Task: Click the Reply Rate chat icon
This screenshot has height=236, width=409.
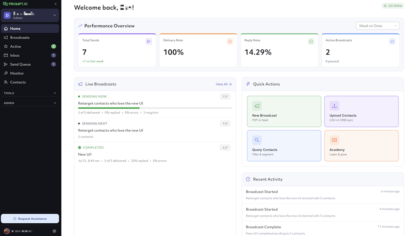Action: click(x=311, y=41)
